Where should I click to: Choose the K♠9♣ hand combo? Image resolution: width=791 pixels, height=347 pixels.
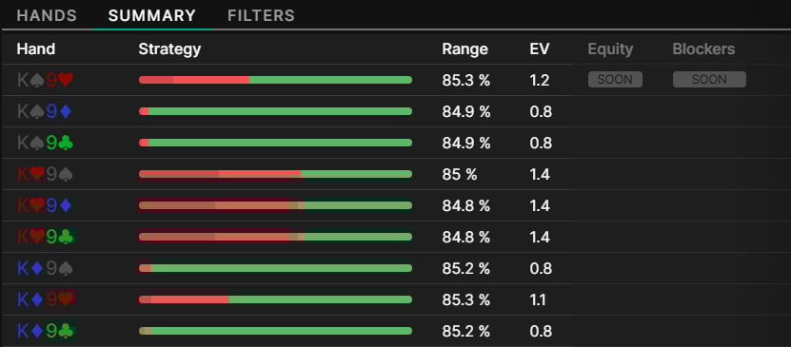pyautogui.click(x=45, y=143)
